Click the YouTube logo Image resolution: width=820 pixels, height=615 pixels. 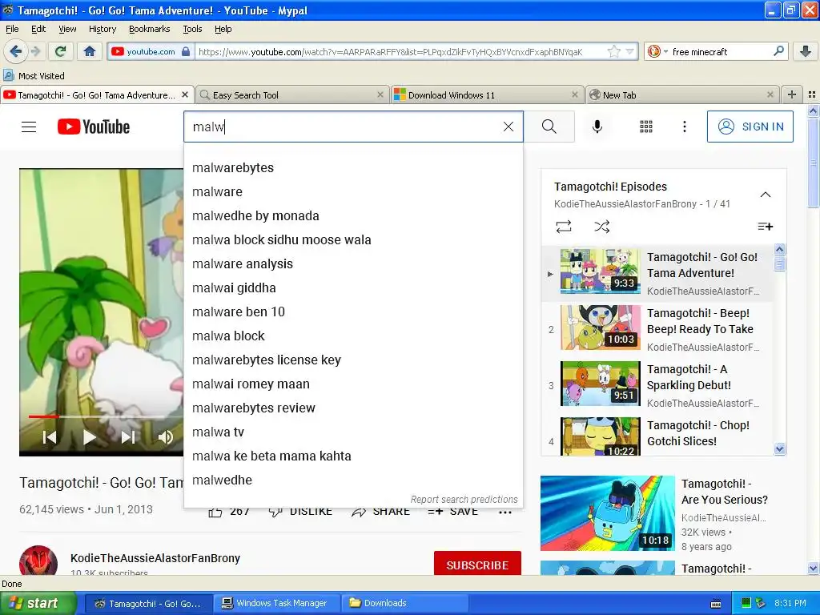pyautogui.click(x=94, y=127)
